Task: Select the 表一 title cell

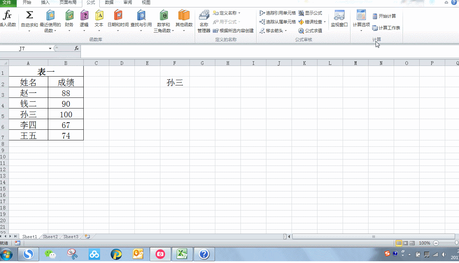Action: pos(46,72)
